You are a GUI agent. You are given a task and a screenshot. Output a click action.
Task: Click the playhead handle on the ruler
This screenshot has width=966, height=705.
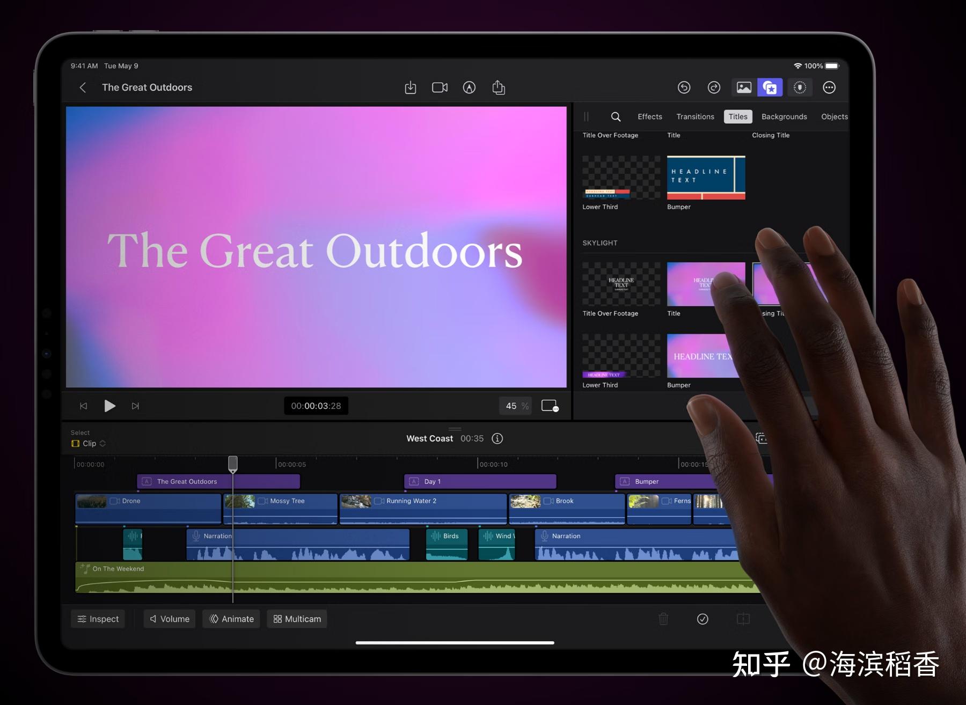(233, 464)
